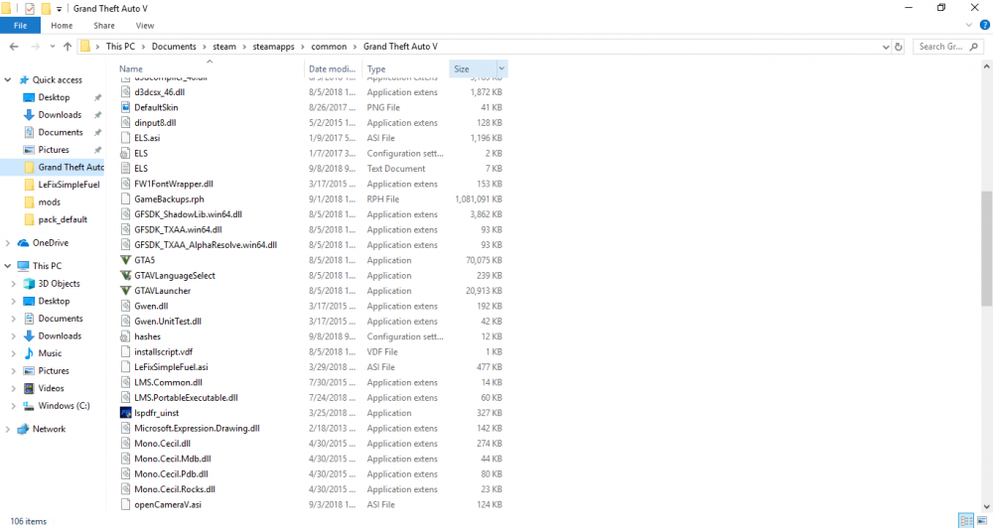The width and height of the screenshot is (993, 528).
Task: Click the GTA5 application icon
Action: (x=125, y=260)
